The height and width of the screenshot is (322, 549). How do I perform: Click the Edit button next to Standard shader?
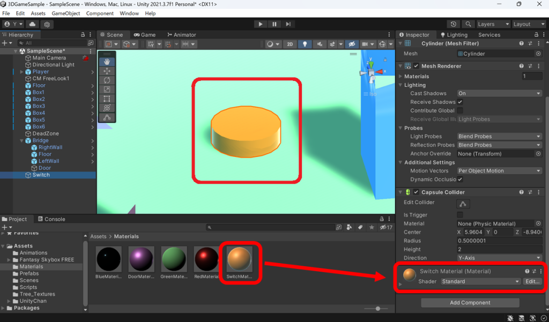[532, 281]
